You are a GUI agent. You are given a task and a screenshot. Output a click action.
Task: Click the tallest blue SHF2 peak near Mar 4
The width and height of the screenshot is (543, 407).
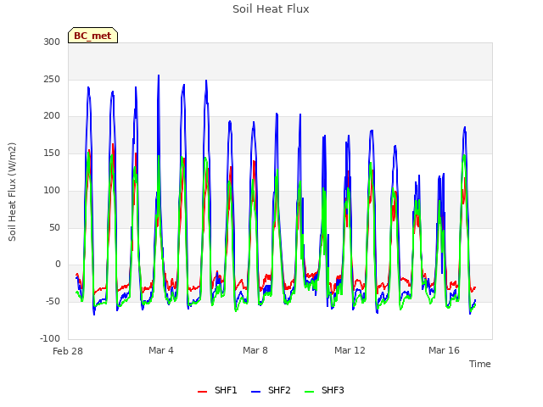coord(159,75)
